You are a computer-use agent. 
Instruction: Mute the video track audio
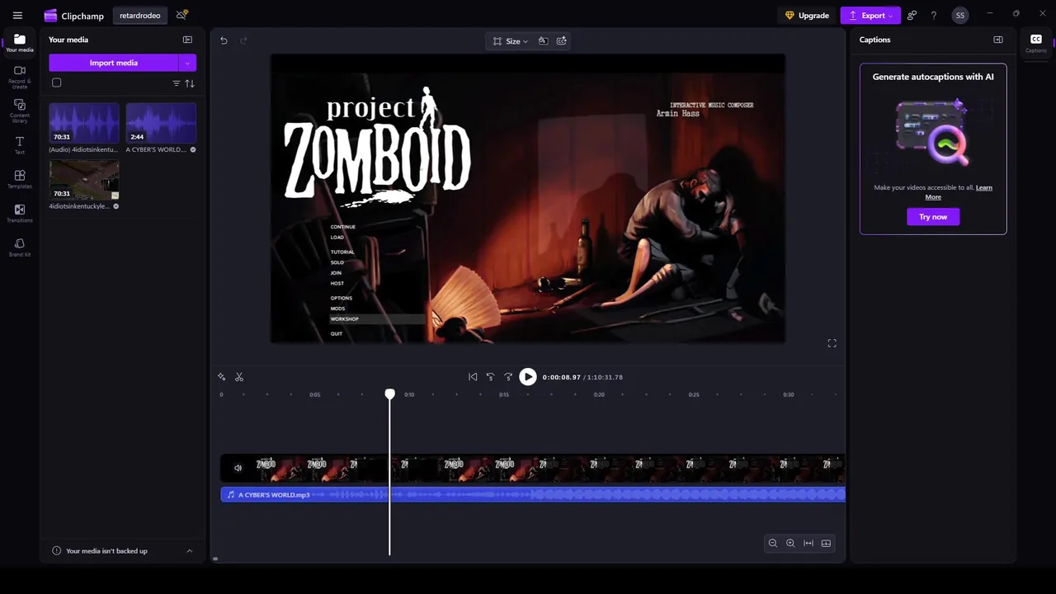click(238, 468)
